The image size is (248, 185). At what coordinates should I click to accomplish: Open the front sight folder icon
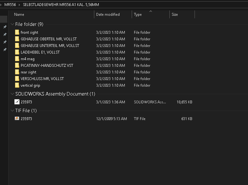coord(17,32)
